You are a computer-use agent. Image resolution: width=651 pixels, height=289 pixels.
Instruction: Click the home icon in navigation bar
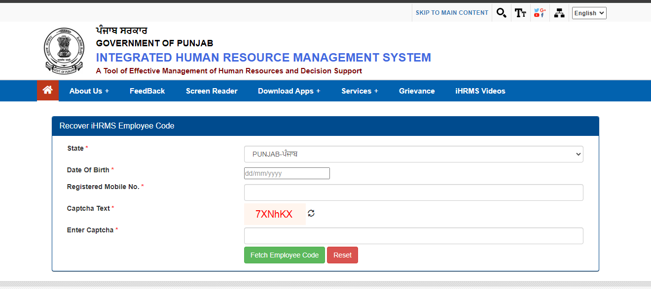coord(48,91)
